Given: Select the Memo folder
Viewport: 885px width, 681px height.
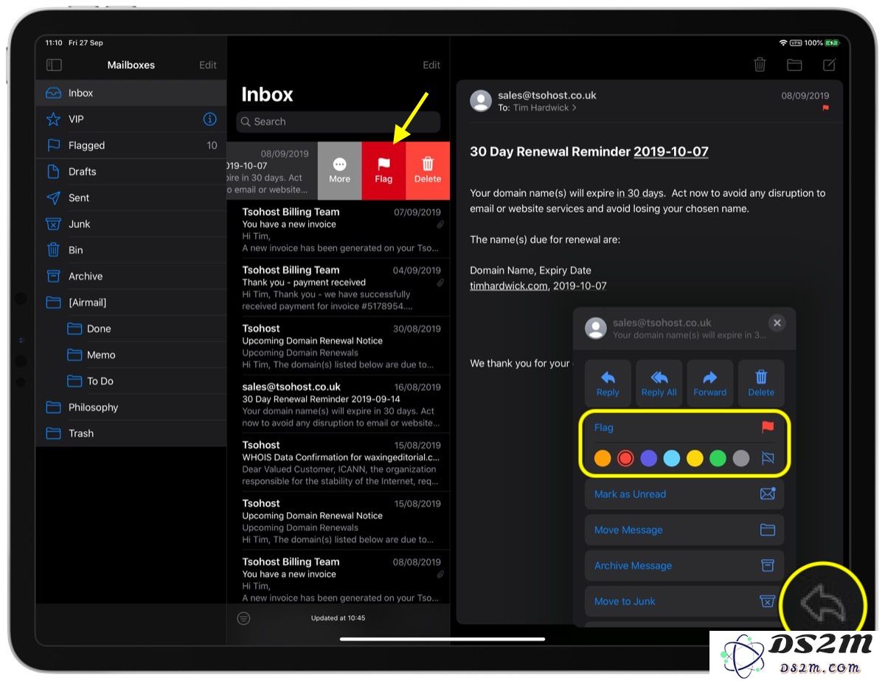Looking at the screenshot, I should tap(131, 355).
